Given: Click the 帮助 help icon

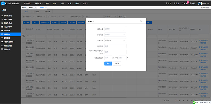Looking at the screenshot, I should 190,4.
